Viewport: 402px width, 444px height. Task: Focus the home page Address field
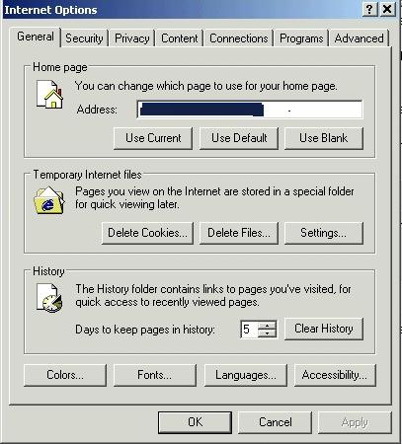[250, 110]
